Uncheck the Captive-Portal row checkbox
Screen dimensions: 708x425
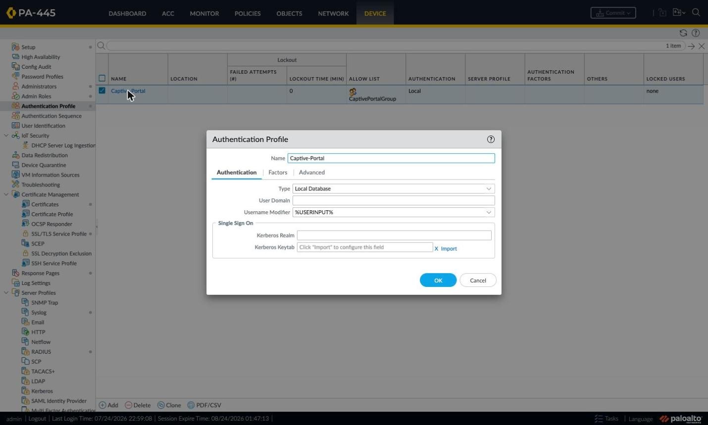pos(102,91)
